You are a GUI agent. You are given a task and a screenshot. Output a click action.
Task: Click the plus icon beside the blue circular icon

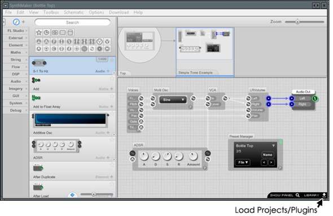[23, 21]
